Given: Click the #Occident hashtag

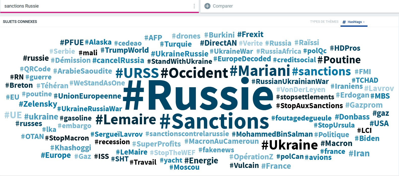Looking at the screenshot, I should [x=194, y=73].
